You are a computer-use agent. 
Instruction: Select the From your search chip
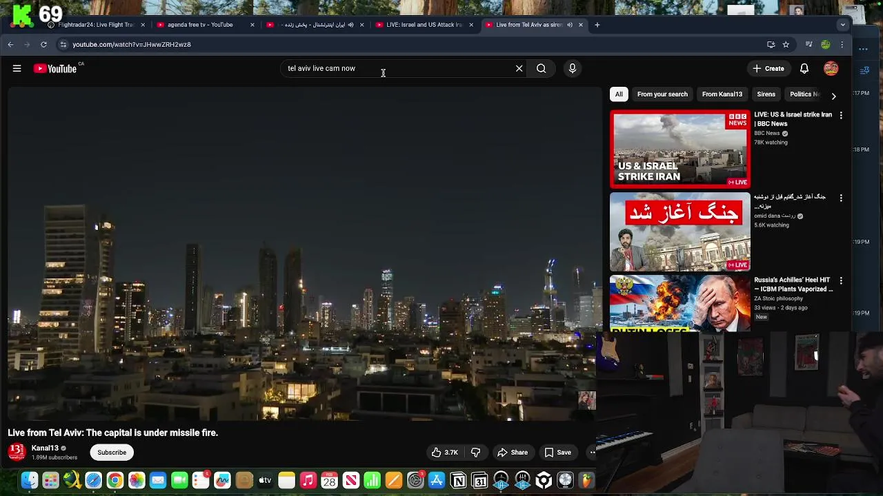click(662, 94)
